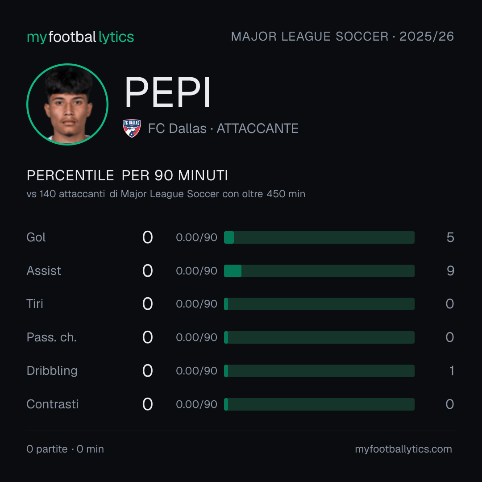Click the Dribbling percentile bar

point(319,371)
